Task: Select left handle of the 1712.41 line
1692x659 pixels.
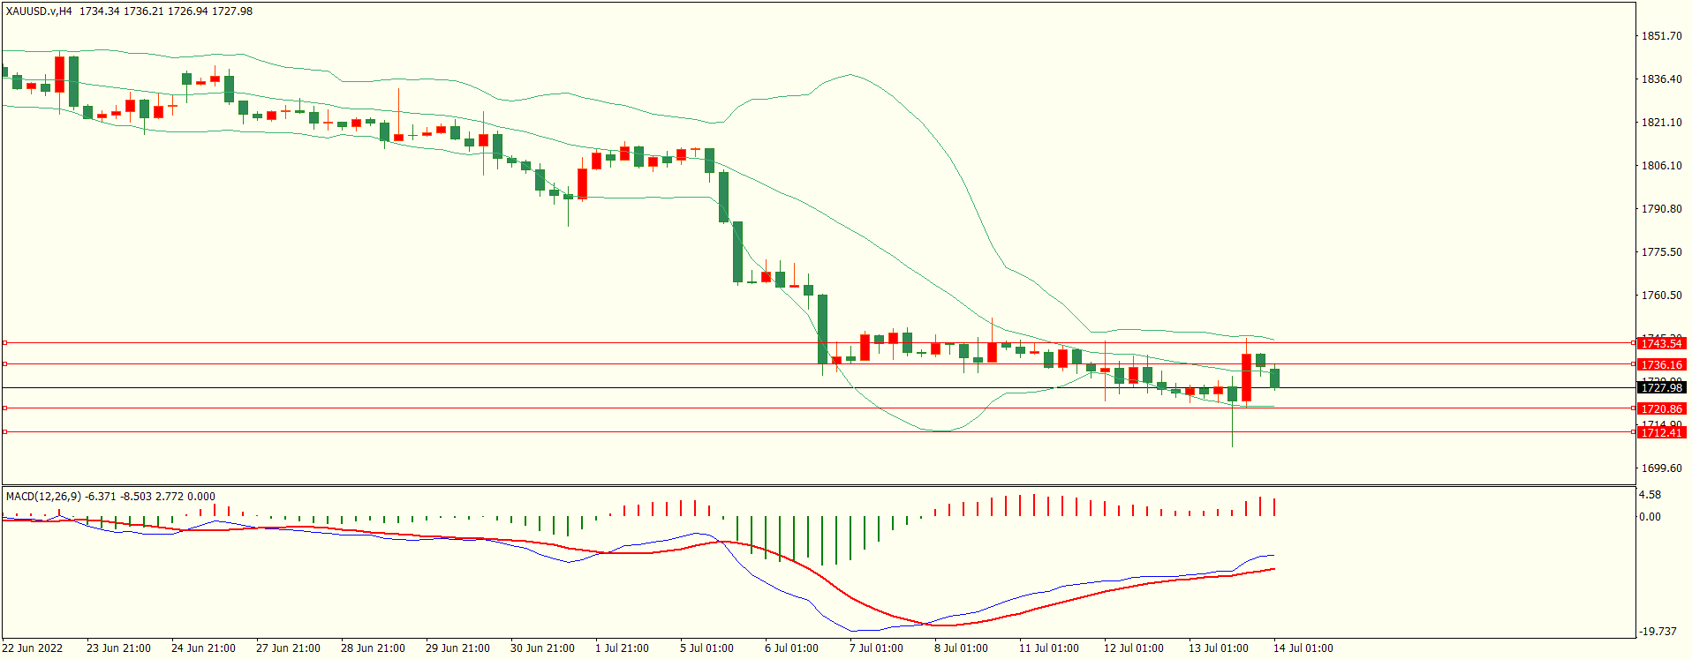Action: (x=4, y=431)
